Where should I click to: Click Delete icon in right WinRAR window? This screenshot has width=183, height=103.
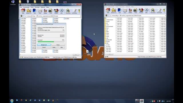tap(130, 11)
